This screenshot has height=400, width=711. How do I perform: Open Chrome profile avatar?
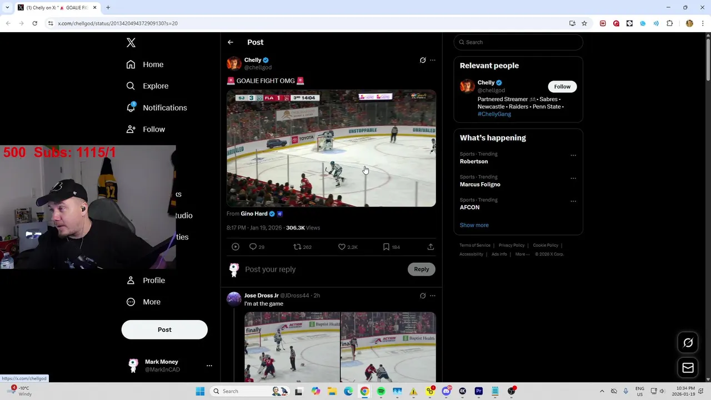coord(689,23)
